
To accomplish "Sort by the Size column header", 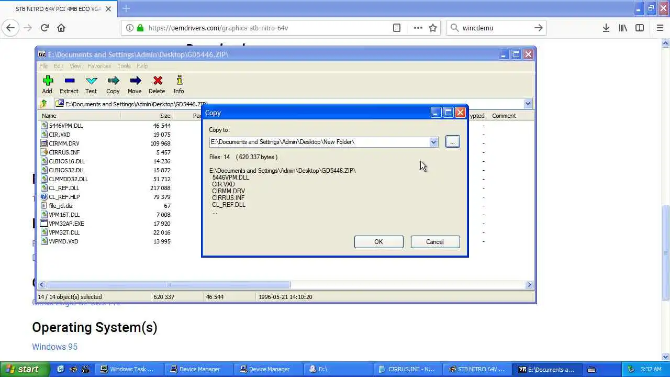I will coord(147,116).
